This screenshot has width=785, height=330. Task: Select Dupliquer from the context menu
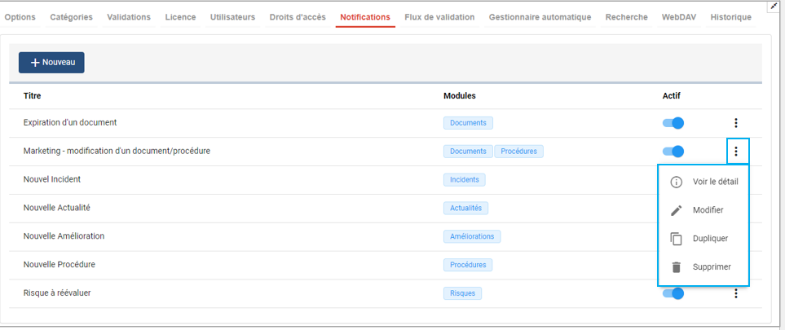[x=709, y=239]
